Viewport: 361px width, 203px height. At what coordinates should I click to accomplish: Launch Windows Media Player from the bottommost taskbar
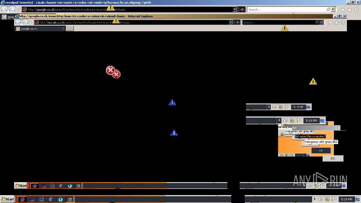tap(41, 199)
